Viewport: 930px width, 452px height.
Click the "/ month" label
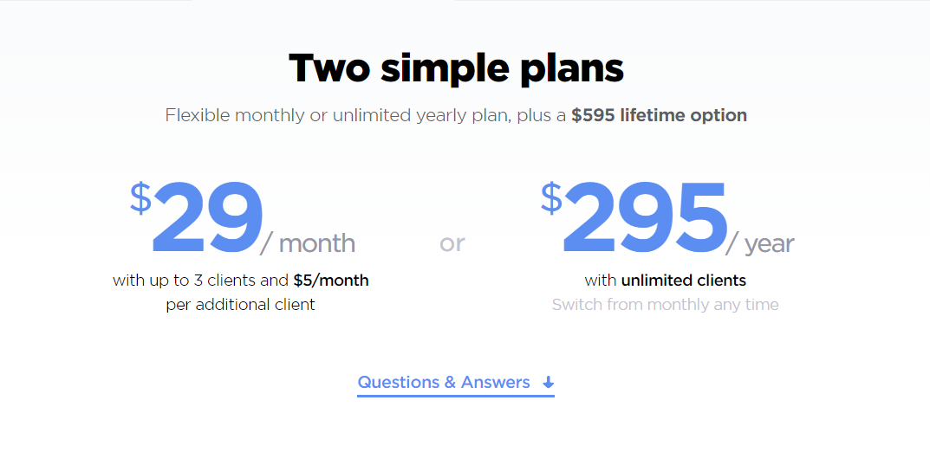tap(309, 243)
